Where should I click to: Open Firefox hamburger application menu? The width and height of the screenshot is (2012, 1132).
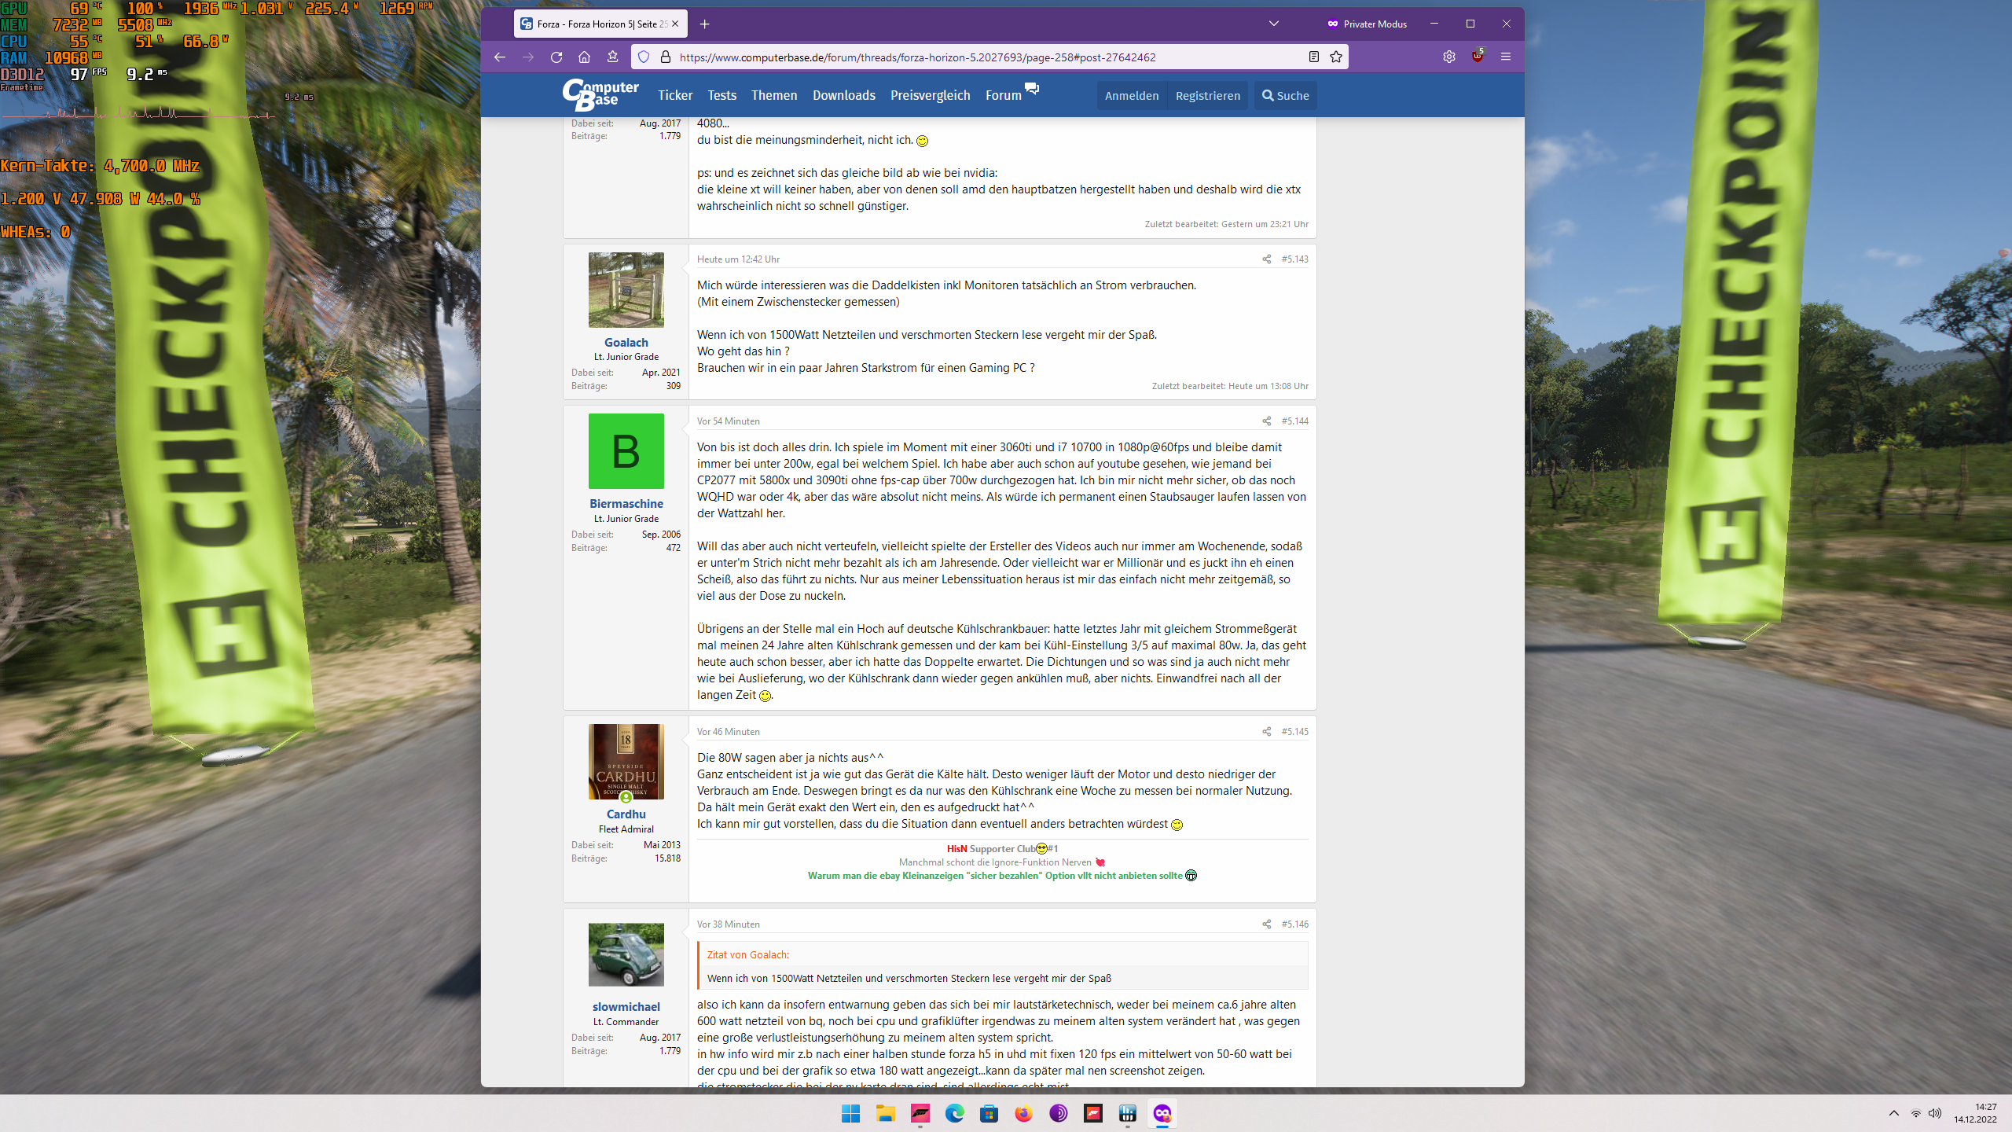(1506, 57)
